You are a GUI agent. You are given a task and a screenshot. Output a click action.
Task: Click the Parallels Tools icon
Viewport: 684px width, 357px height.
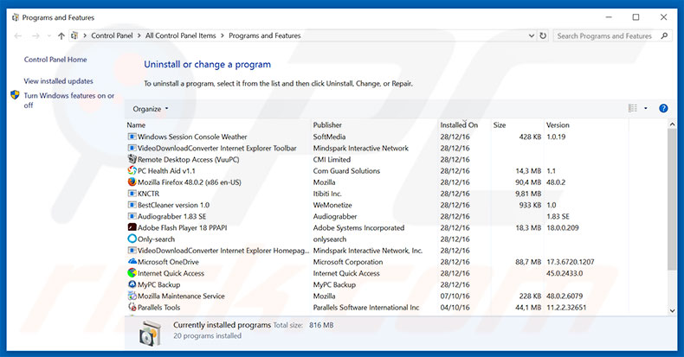point(132,307)
